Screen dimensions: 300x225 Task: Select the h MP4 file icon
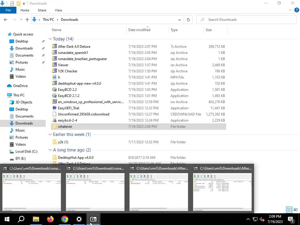(x=54, y=77)
